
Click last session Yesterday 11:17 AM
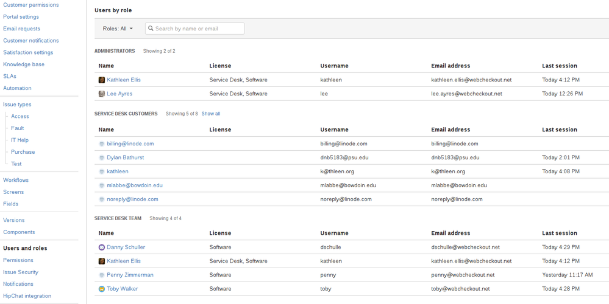point(568,275)
